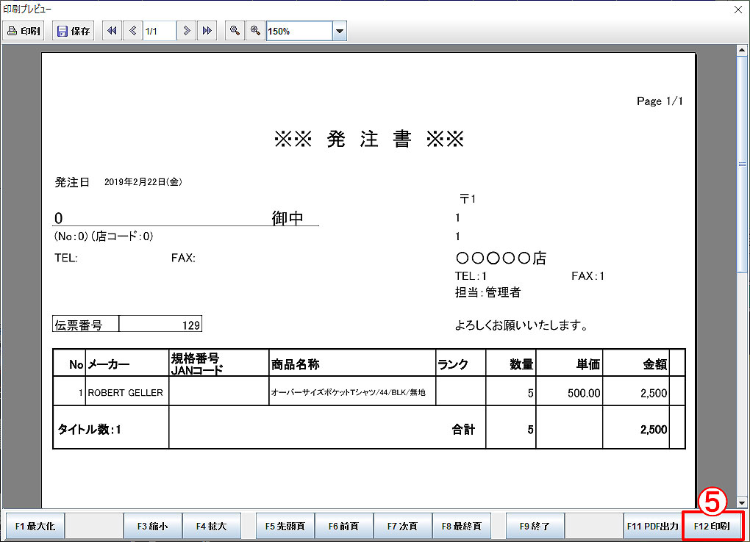The image size is (750, 542).
Task: Click the 合計 total label
Action: coord(463,430)
